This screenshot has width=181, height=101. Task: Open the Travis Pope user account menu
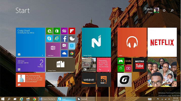(x=152, y=10)
